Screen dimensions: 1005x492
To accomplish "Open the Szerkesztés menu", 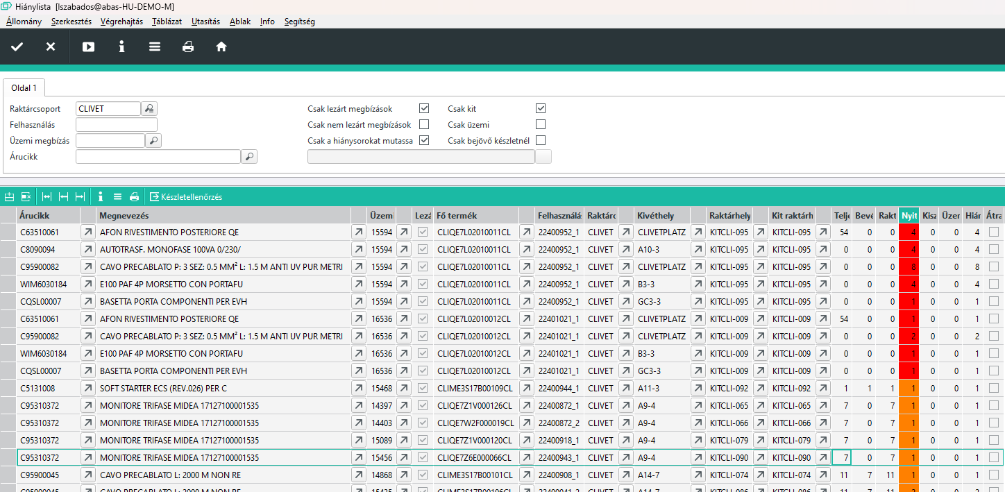I will pos(71,22).
